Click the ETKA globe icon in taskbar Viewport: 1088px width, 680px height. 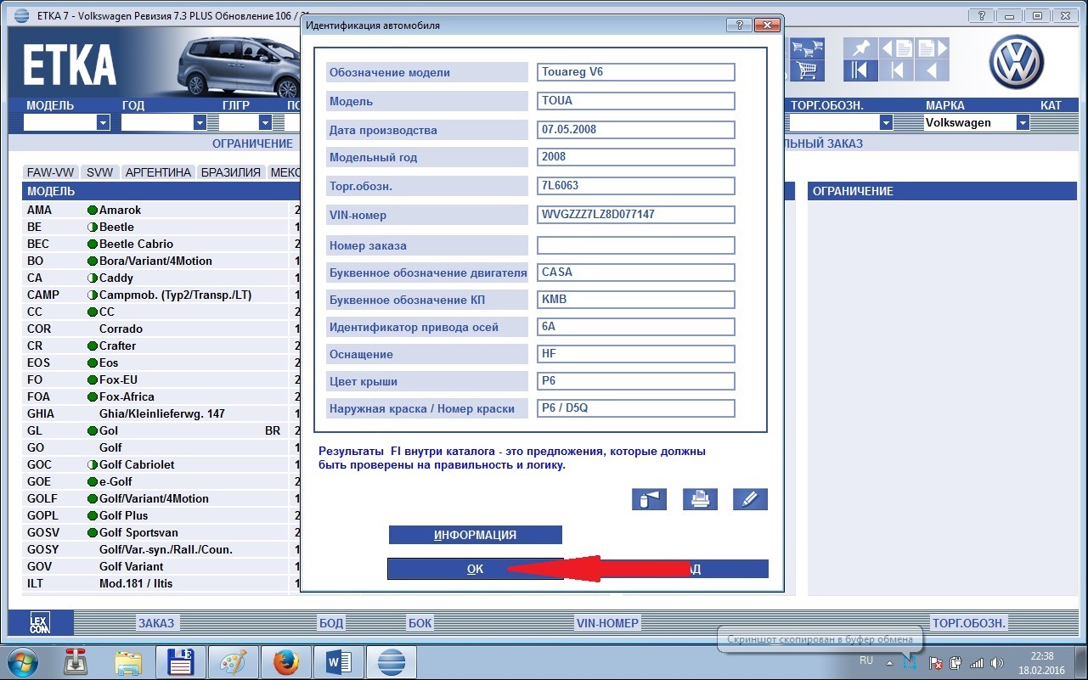(391, 661)
